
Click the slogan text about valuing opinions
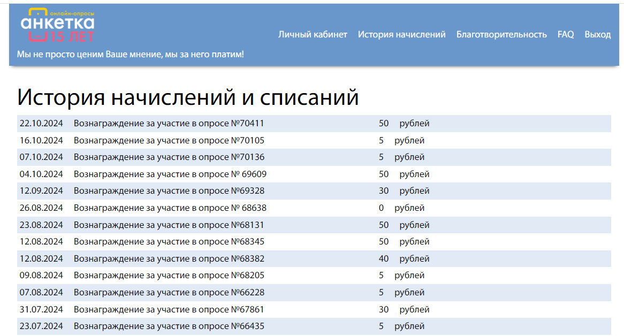pos(131,54)
